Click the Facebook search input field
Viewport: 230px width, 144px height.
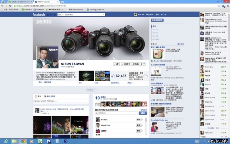click(80, 14)
